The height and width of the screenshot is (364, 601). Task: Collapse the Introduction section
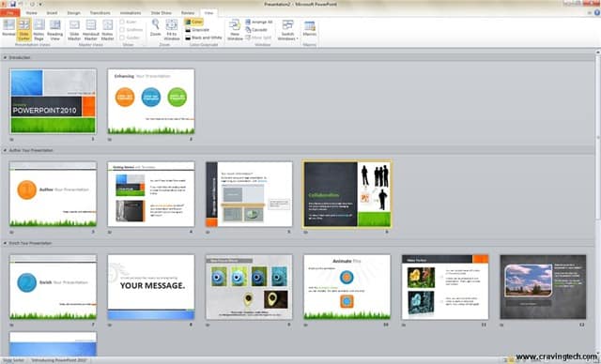pos(6,57)
